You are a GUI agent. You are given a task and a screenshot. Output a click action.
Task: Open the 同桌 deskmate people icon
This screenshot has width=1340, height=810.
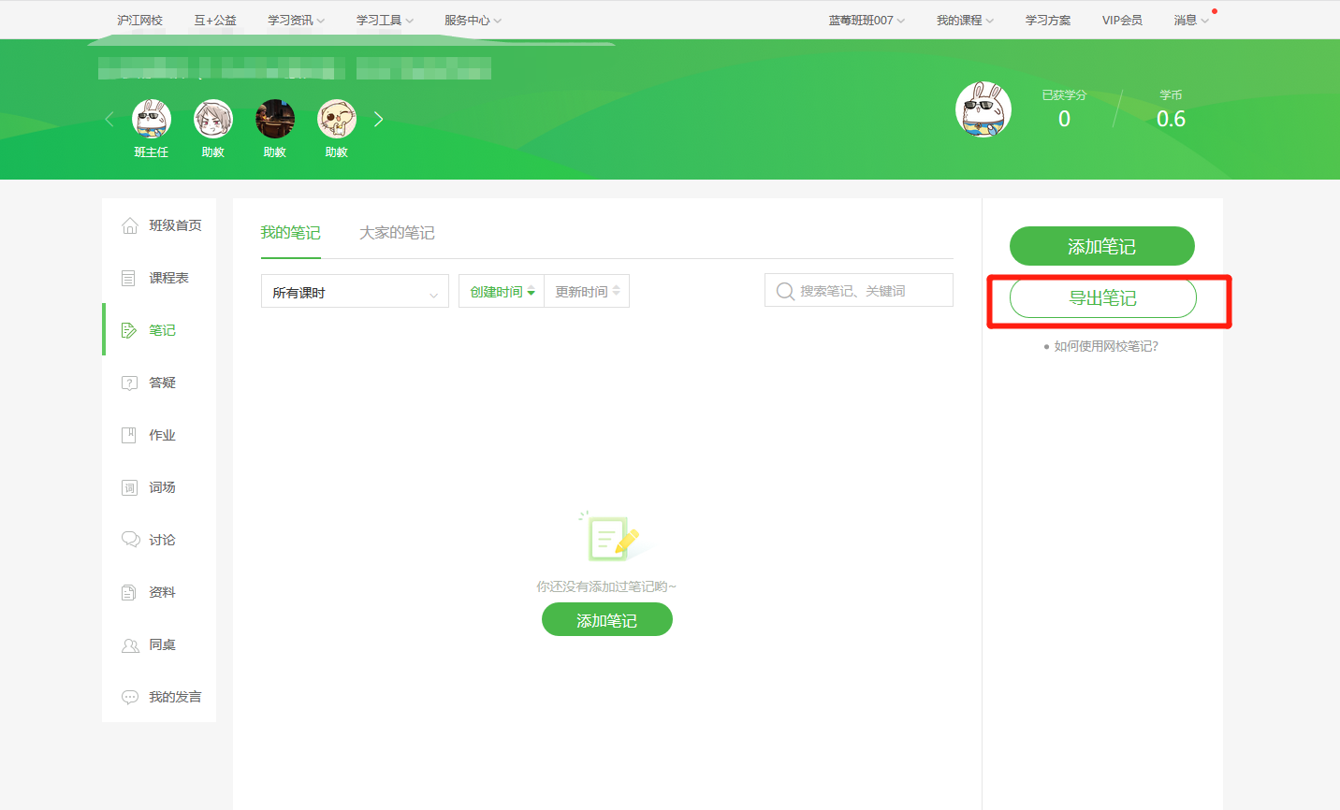click(130, 644)
